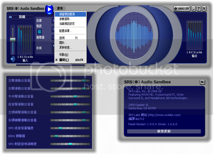Adjust the 中央聲道輸出音量 slider
The width and height of the screenshot is (213, 154).
click(x=70, y=96)
